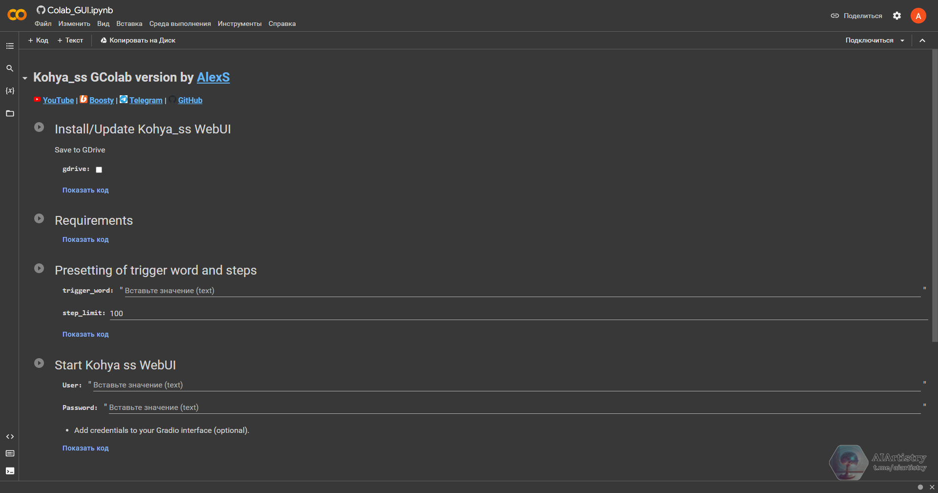Open the Files browser in the sidebar

click(x=10, y=113)
